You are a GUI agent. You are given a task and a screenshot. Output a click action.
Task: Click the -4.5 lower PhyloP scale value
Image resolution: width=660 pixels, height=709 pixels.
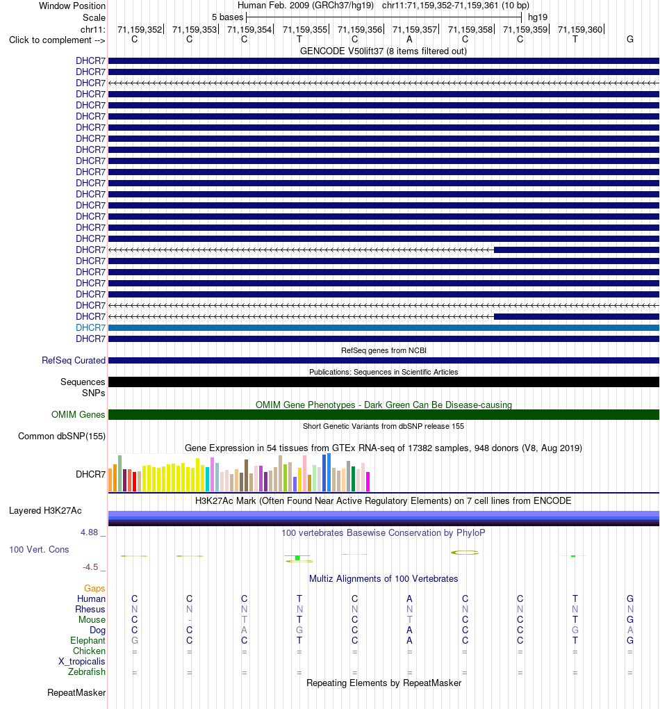pyautogui.click(x=90, y=567)
